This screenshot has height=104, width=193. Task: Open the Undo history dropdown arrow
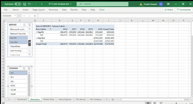[x=32, y=4]
